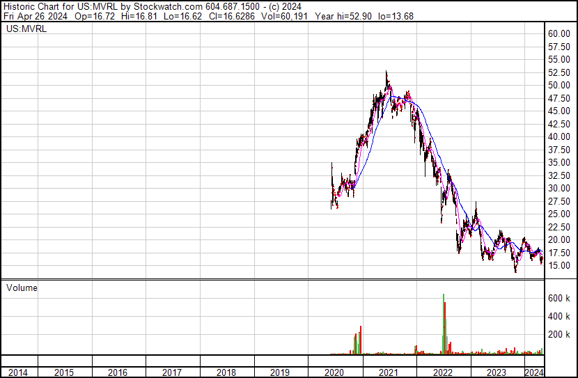This screenshot has width=578, height=378.
Task: Select the 2014 year on the time axis
Action: (x=19, y=372)
